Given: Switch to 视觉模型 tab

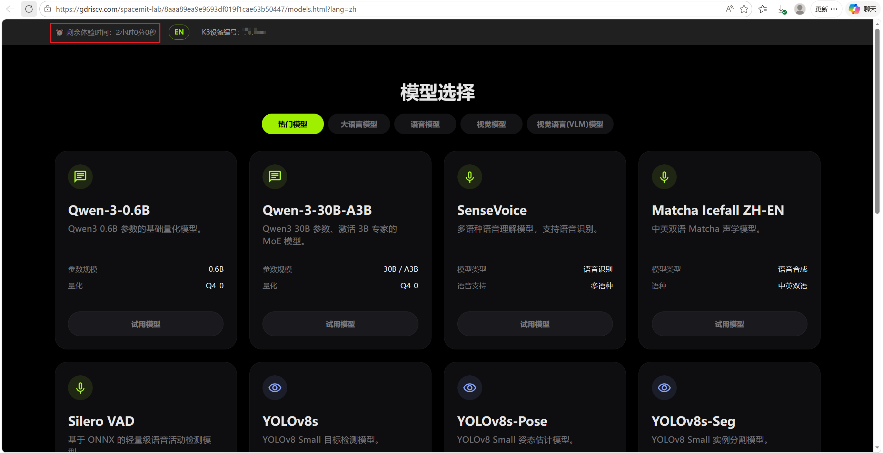Looking at the screenshot, I should 492,124.
